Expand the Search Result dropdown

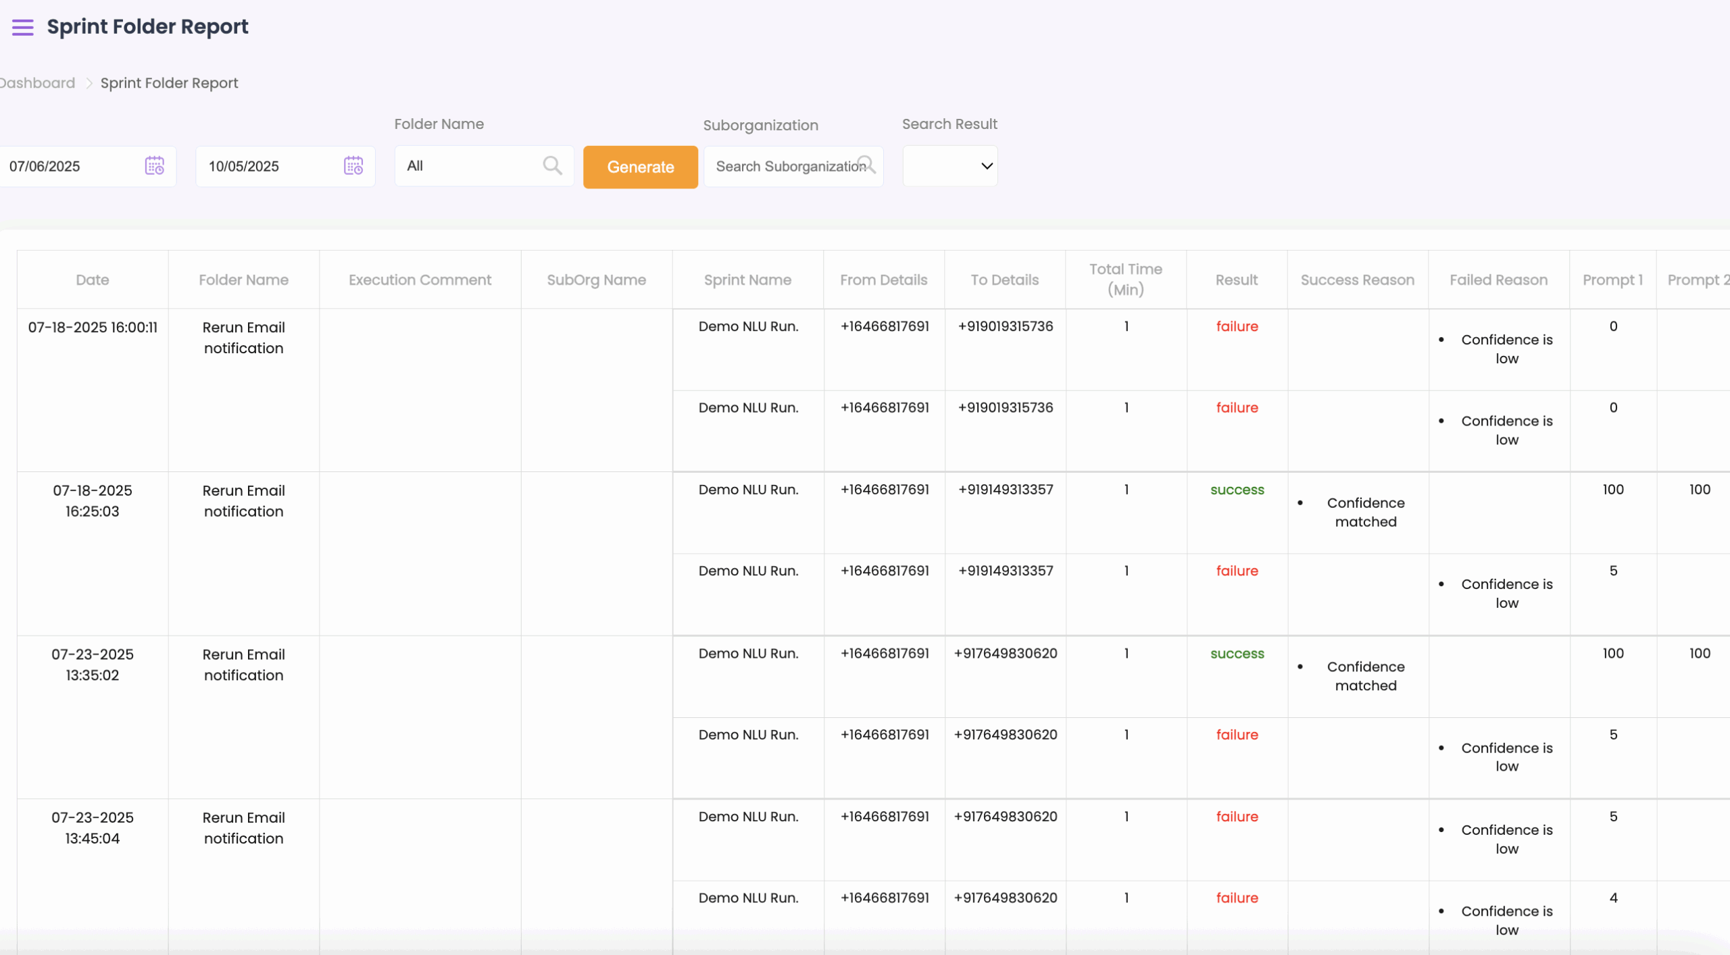(x=950, y=166)
